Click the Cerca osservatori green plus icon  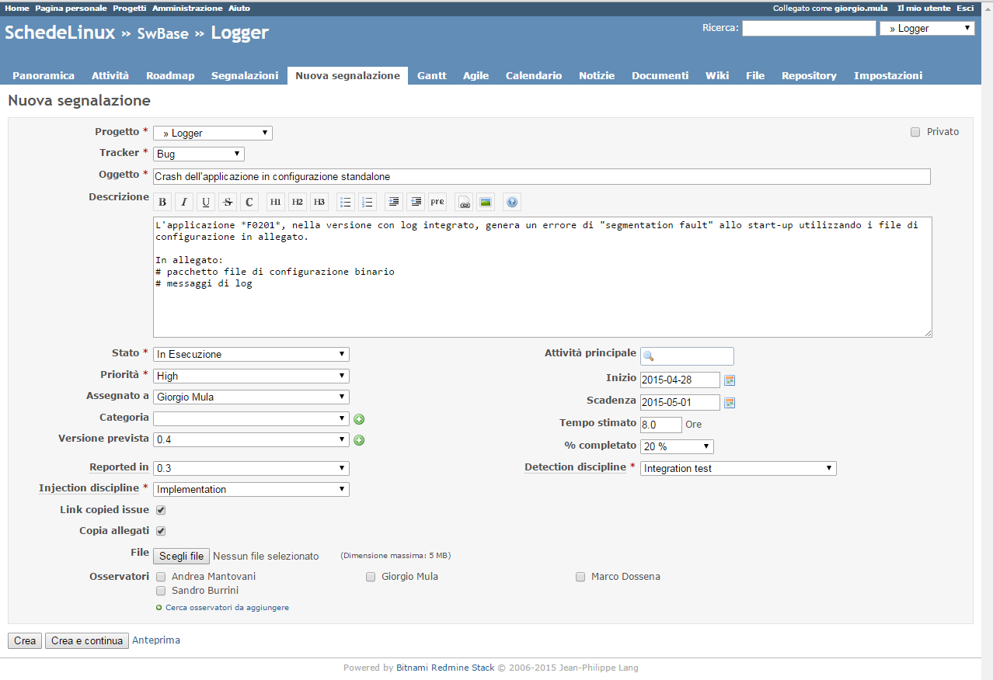159,608
